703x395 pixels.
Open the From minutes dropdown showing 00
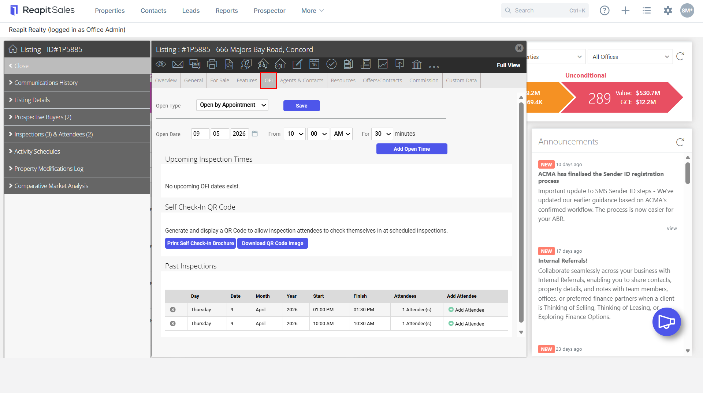click(x=318, y=134)
